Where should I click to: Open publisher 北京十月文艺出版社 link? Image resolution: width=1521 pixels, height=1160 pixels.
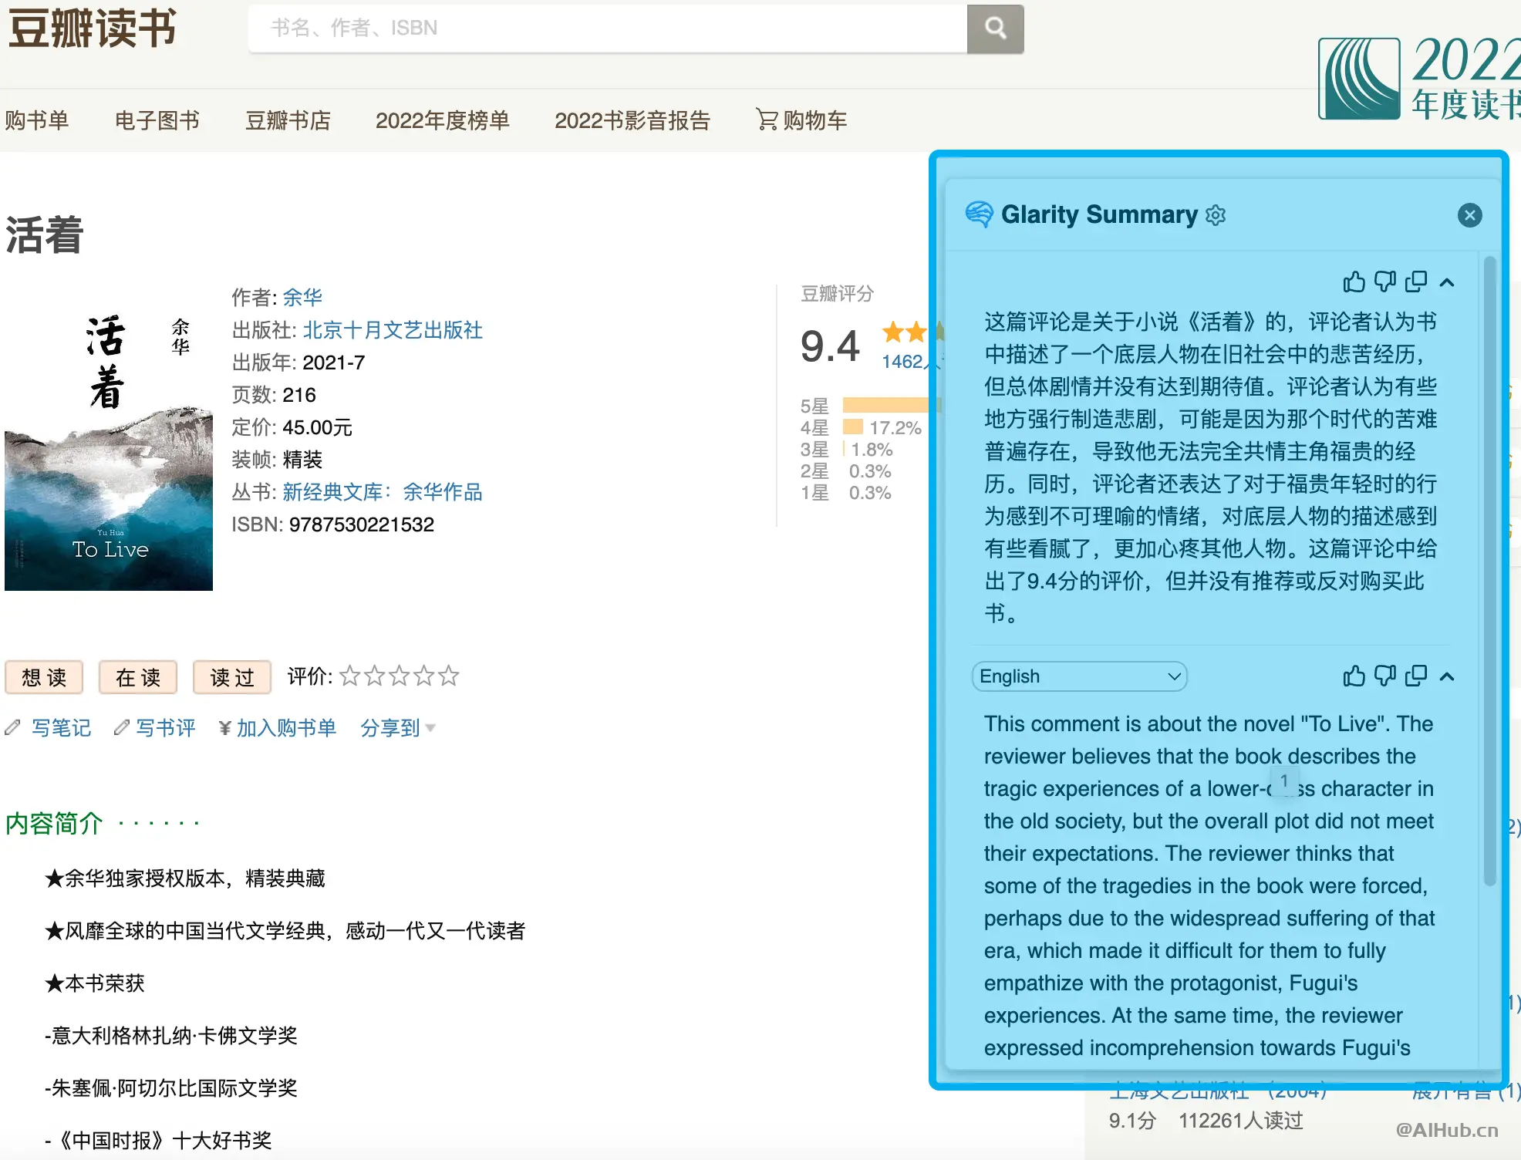(x=393, y=330)
